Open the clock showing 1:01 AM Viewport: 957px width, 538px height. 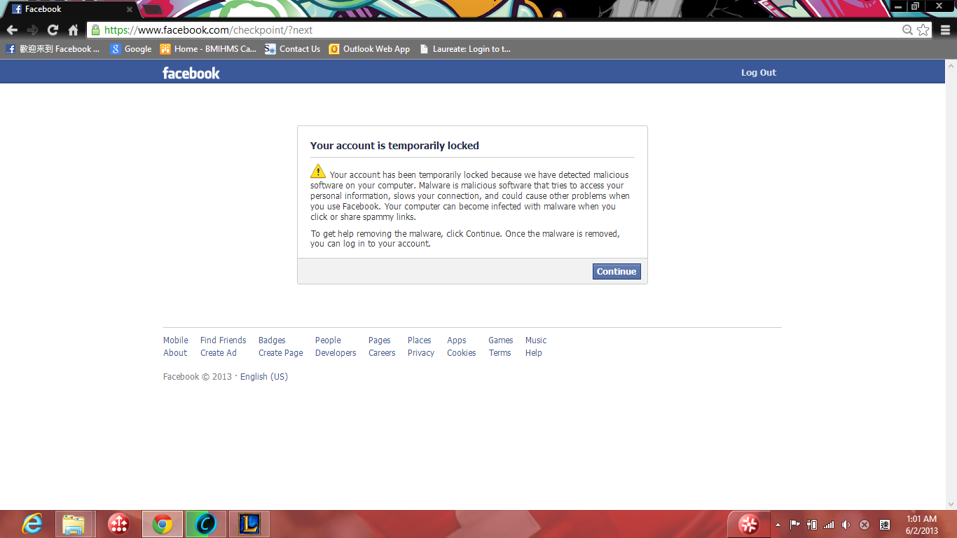pyautogui.click(x=921, y=525)
